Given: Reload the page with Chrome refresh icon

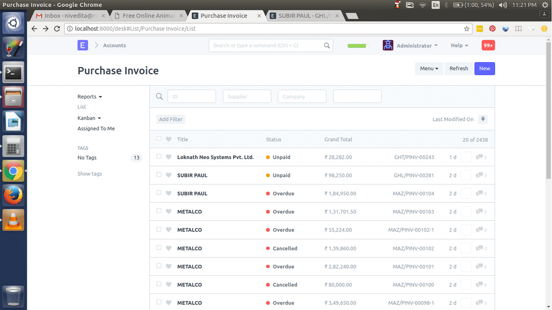Looking at the screenshot, I should click(x=57, y=29).
